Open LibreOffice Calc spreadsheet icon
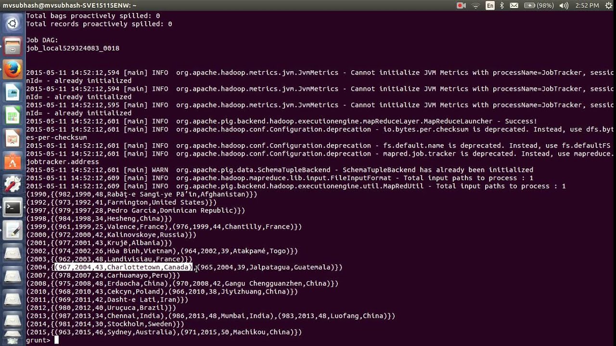The height and width of the screenshot is (346, 616). [x=13, y=115]
